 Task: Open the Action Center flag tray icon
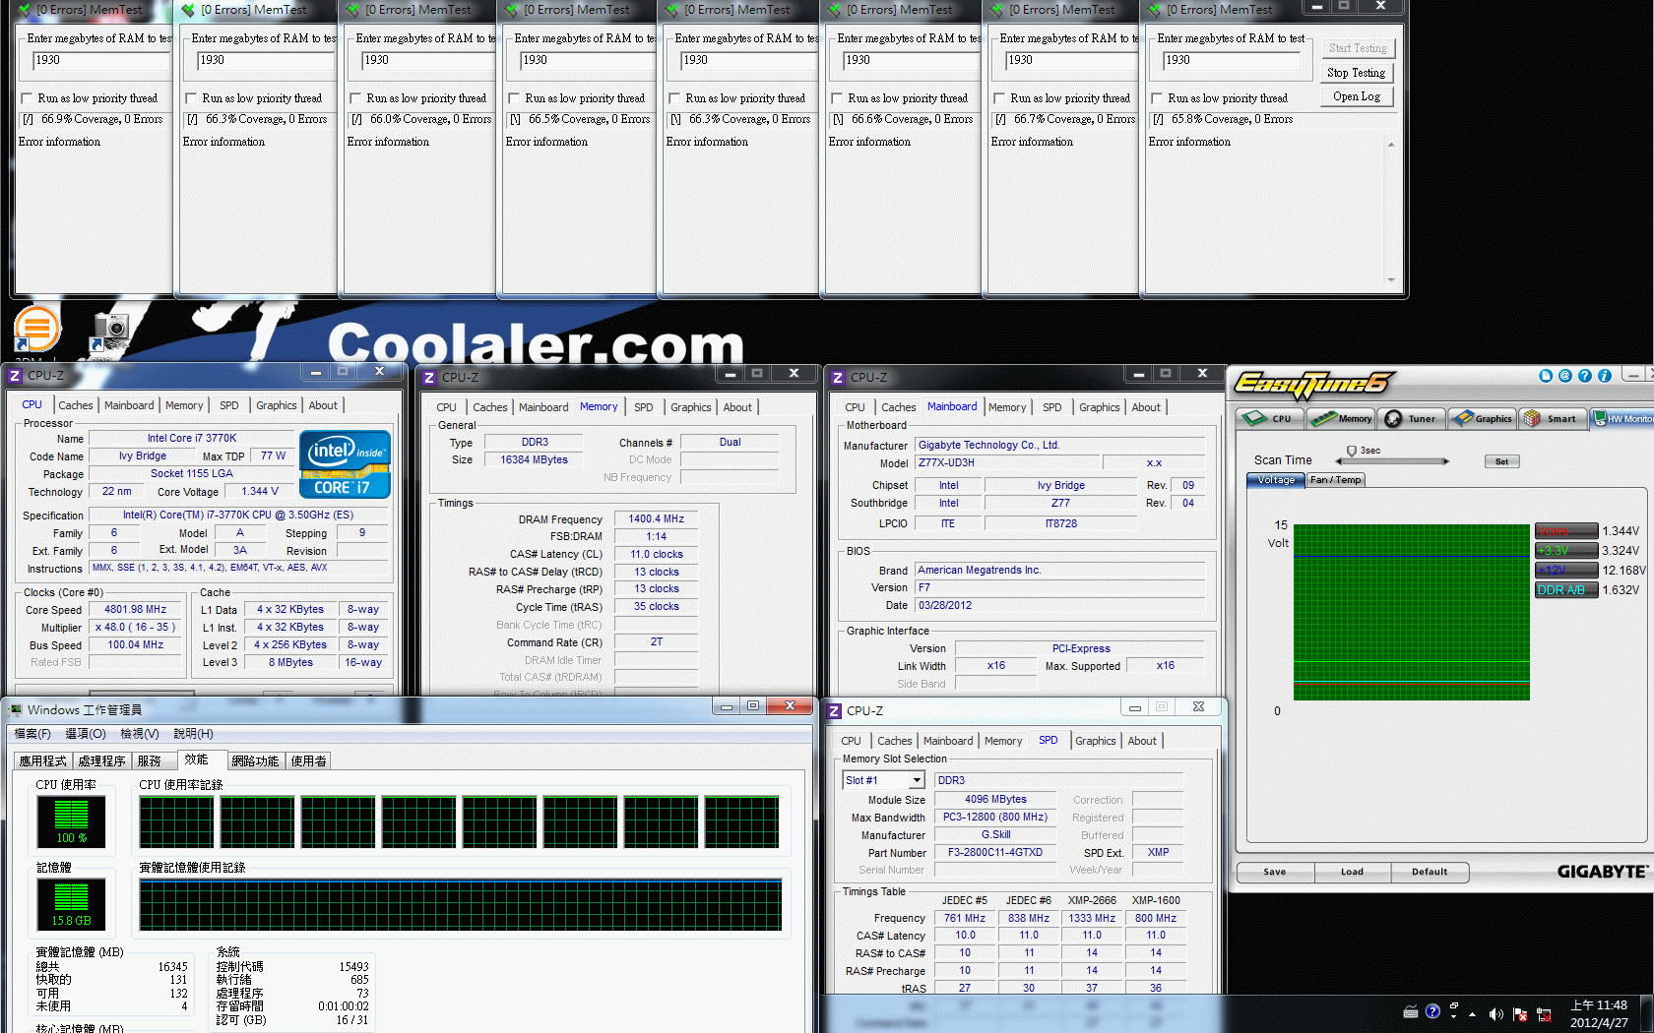(1520, 1014)
